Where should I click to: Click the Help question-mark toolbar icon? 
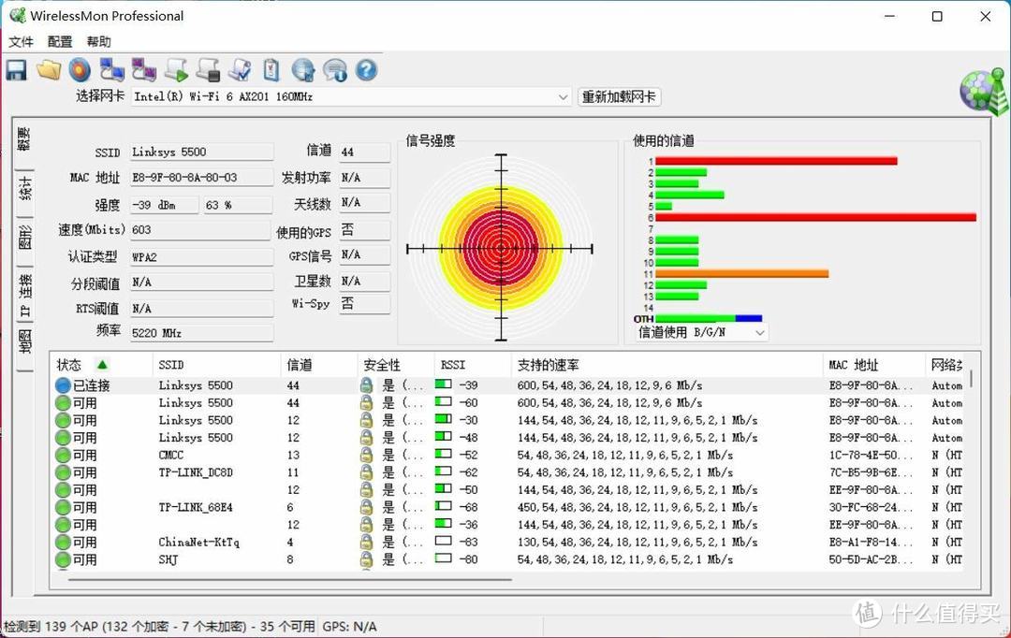click(x=366, y=69)
